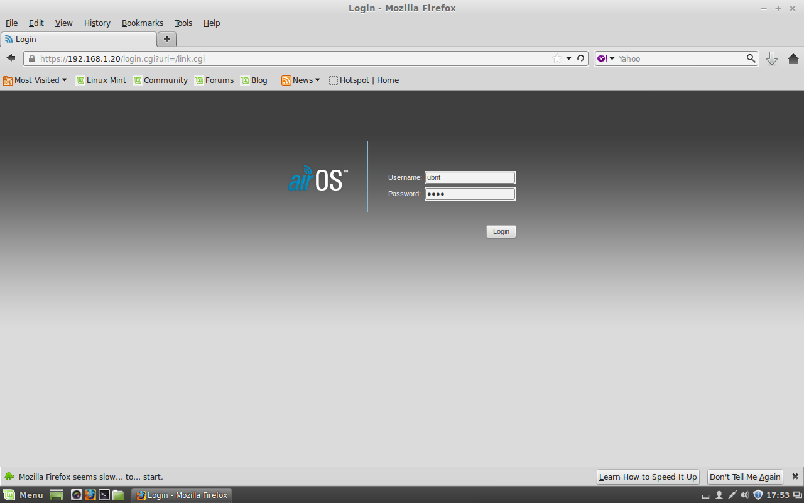Bookmark this page with the star icon
804x503 pixels.
557,58
